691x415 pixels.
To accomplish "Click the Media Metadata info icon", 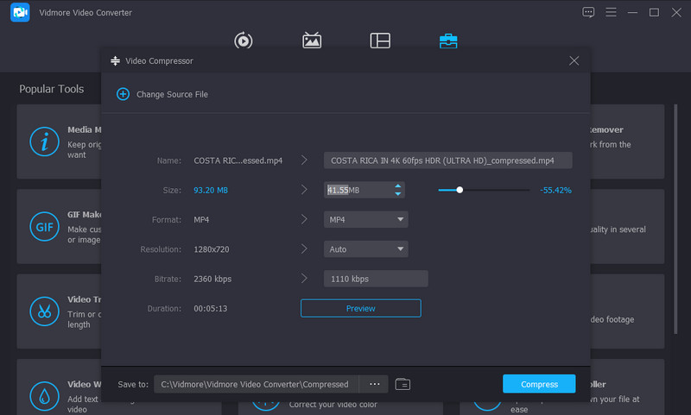I will pyautogui.click(x=42, y=141).
